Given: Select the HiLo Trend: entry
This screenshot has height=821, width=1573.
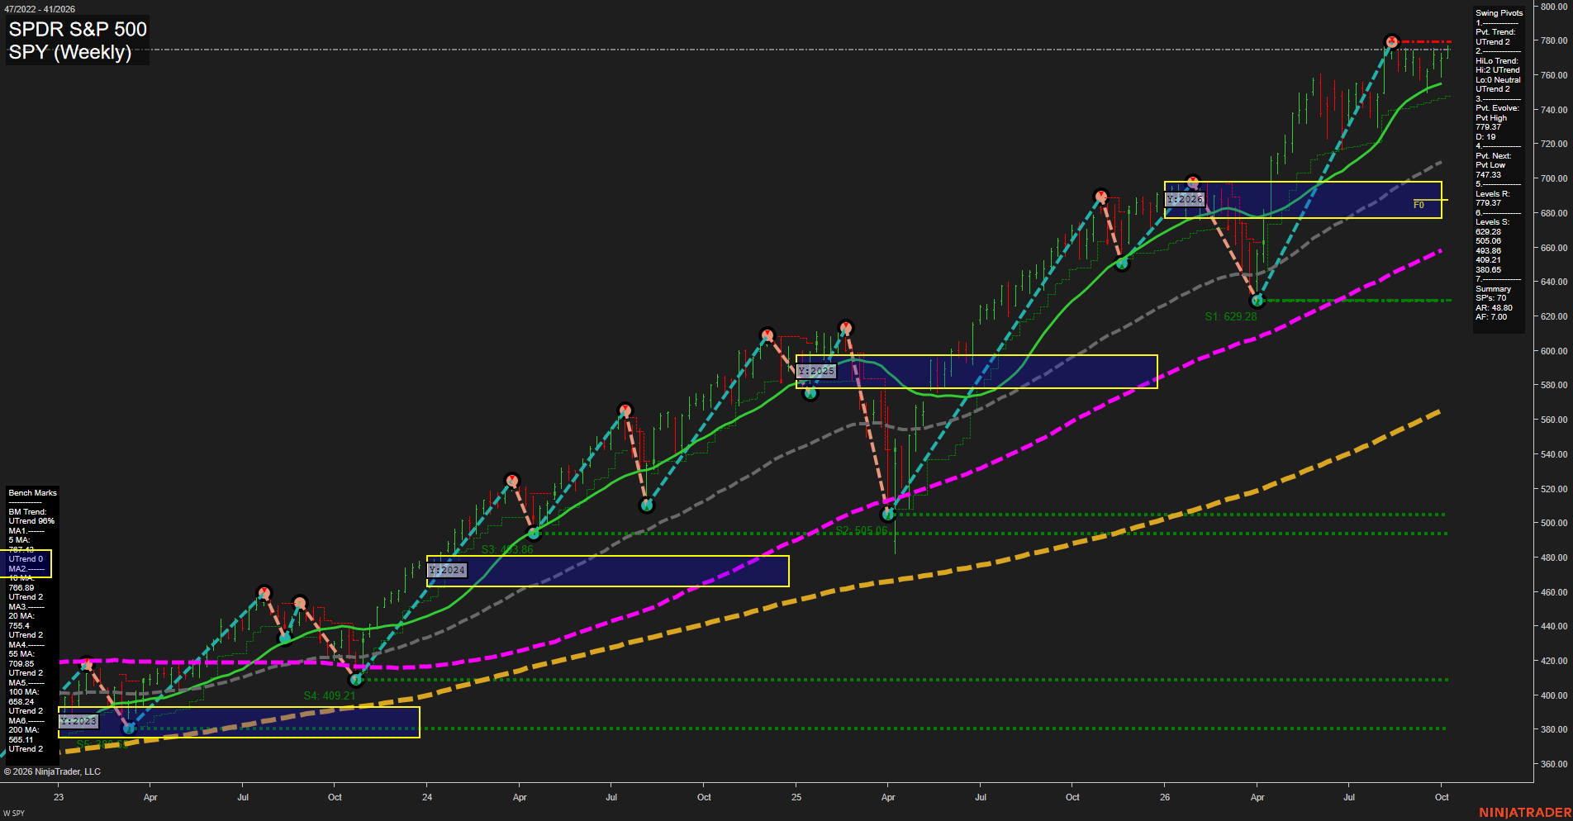Looking at the screenshot, I should (1497, 61).
